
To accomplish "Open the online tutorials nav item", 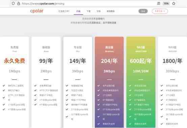I will (x=111, y=11).
